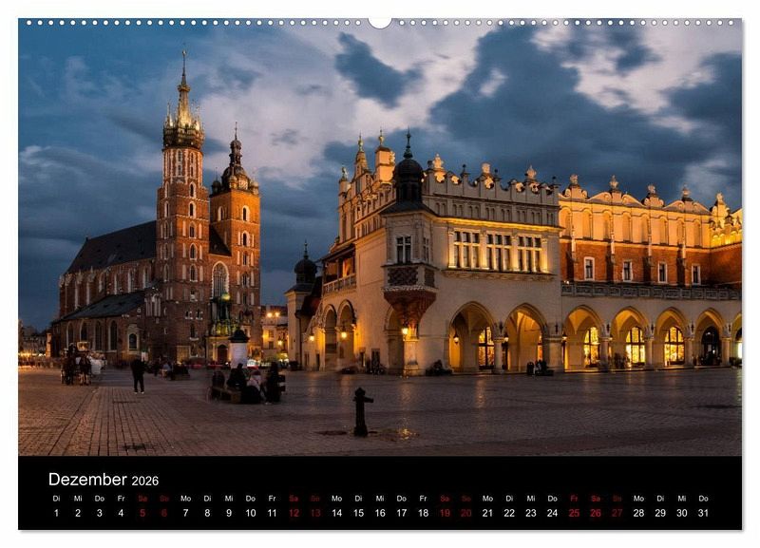Select date 16 in the calendar row
Image resolution: width=760 pixels, height=548 pixels.
(x=380, y=513)
